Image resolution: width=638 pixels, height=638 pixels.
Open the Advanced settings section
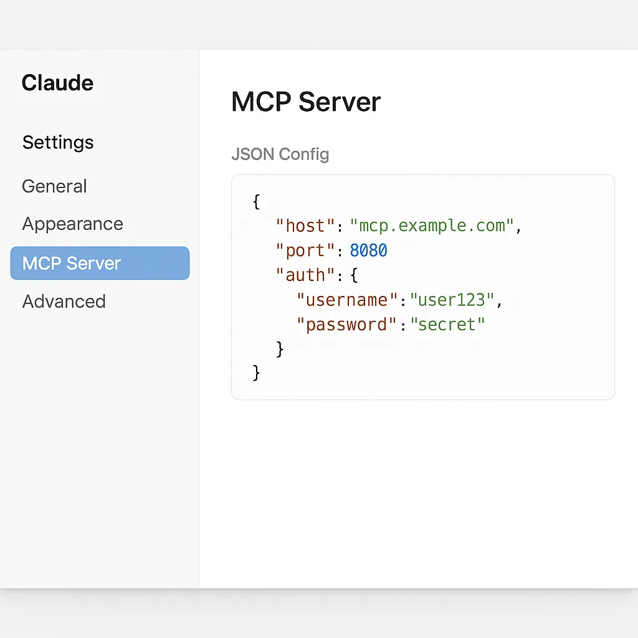pos(64,302)
